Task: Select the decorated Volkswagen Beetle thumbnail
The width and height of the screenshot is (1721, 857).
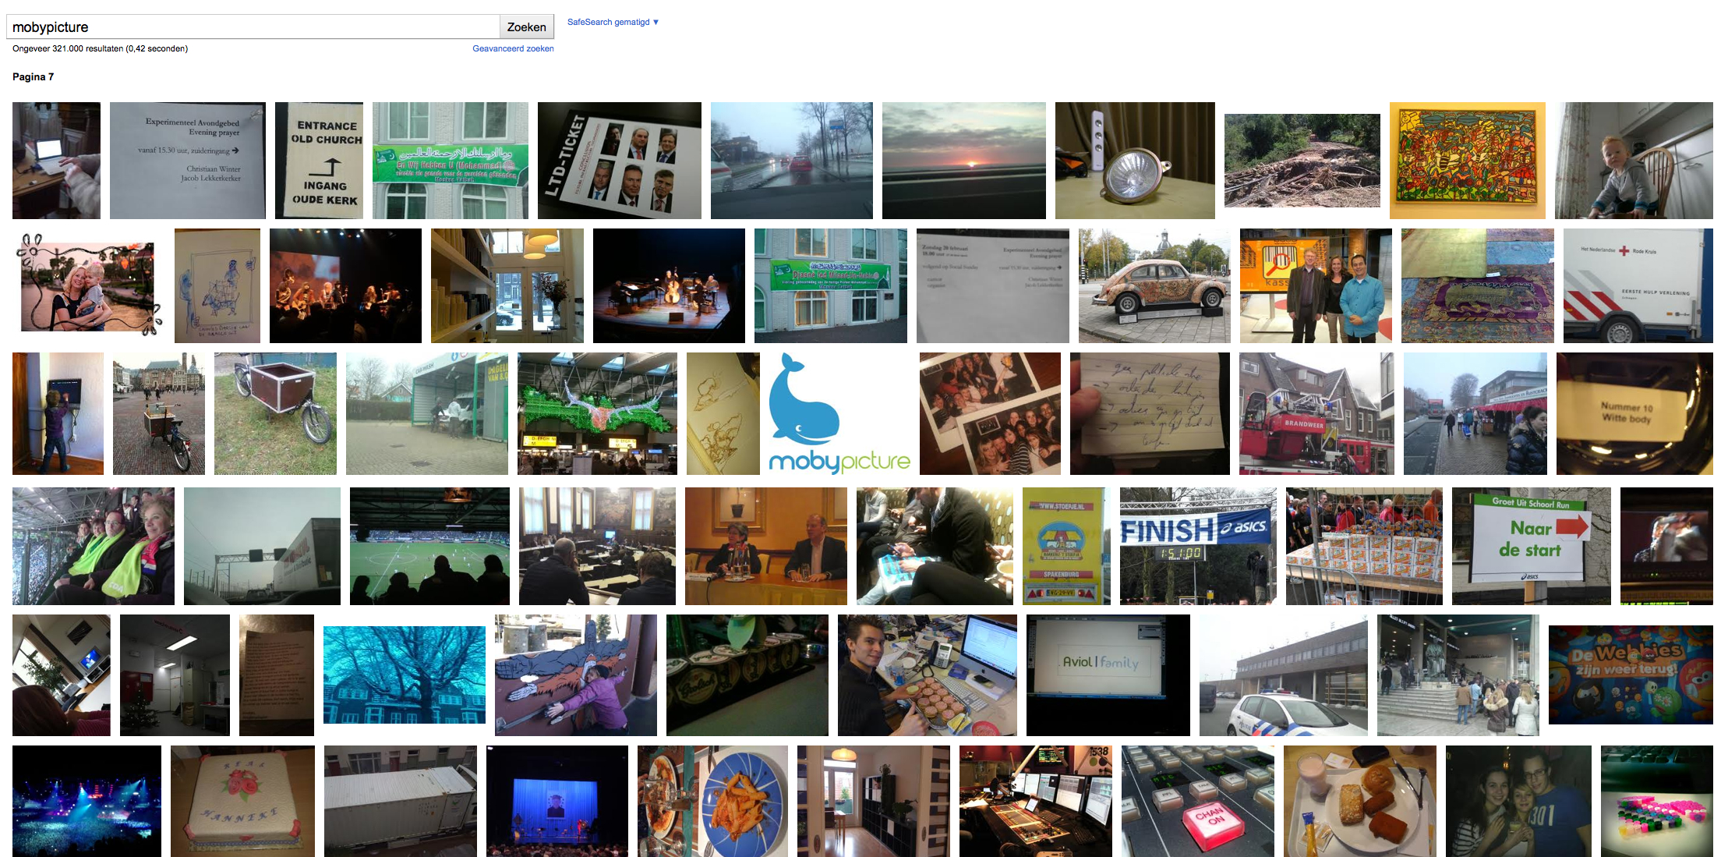Action: click(x=1154, y=285)
